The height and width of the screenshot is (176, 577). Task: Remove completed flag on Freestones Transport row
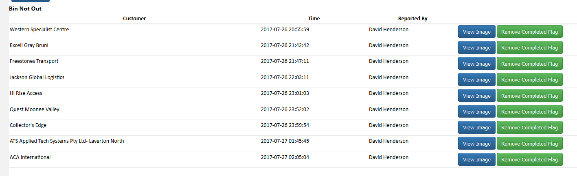529,64
